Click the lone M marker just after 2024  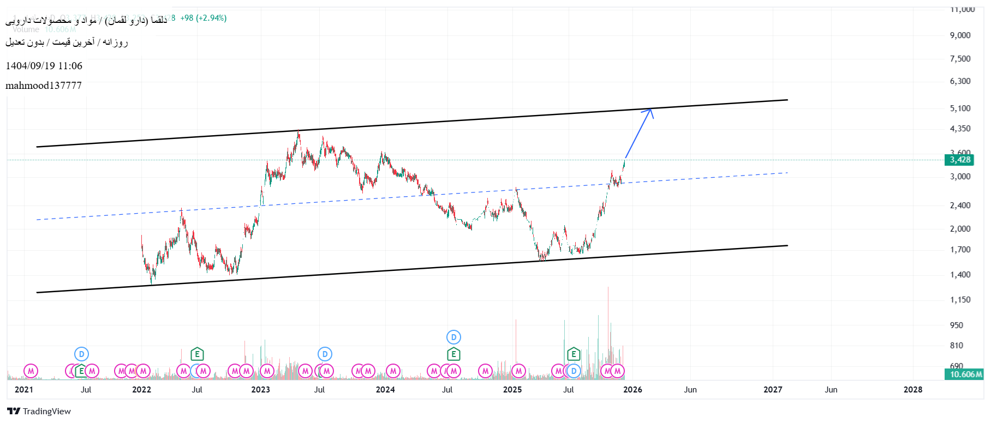pos(393,371)
